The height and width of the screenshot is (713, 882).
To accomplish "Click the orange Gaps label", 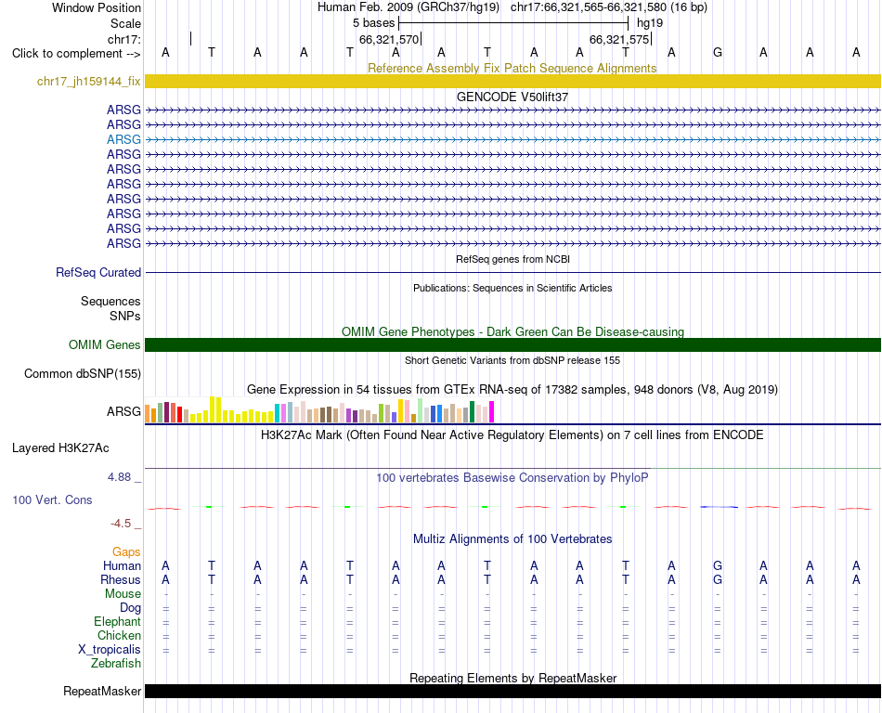I will pyautogui.click(x=126, y=551).
